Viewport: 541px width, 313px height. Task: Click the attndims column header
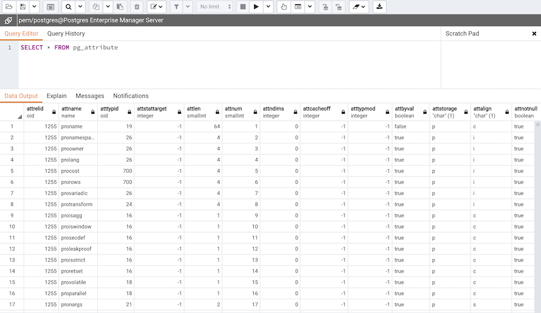pyautogui.click(x=280, y=112)
